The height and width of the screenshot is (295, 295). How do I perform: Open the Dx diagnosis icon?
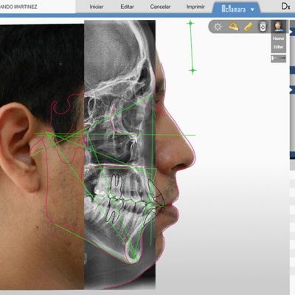pyautogui.click(x=285, y=6)
